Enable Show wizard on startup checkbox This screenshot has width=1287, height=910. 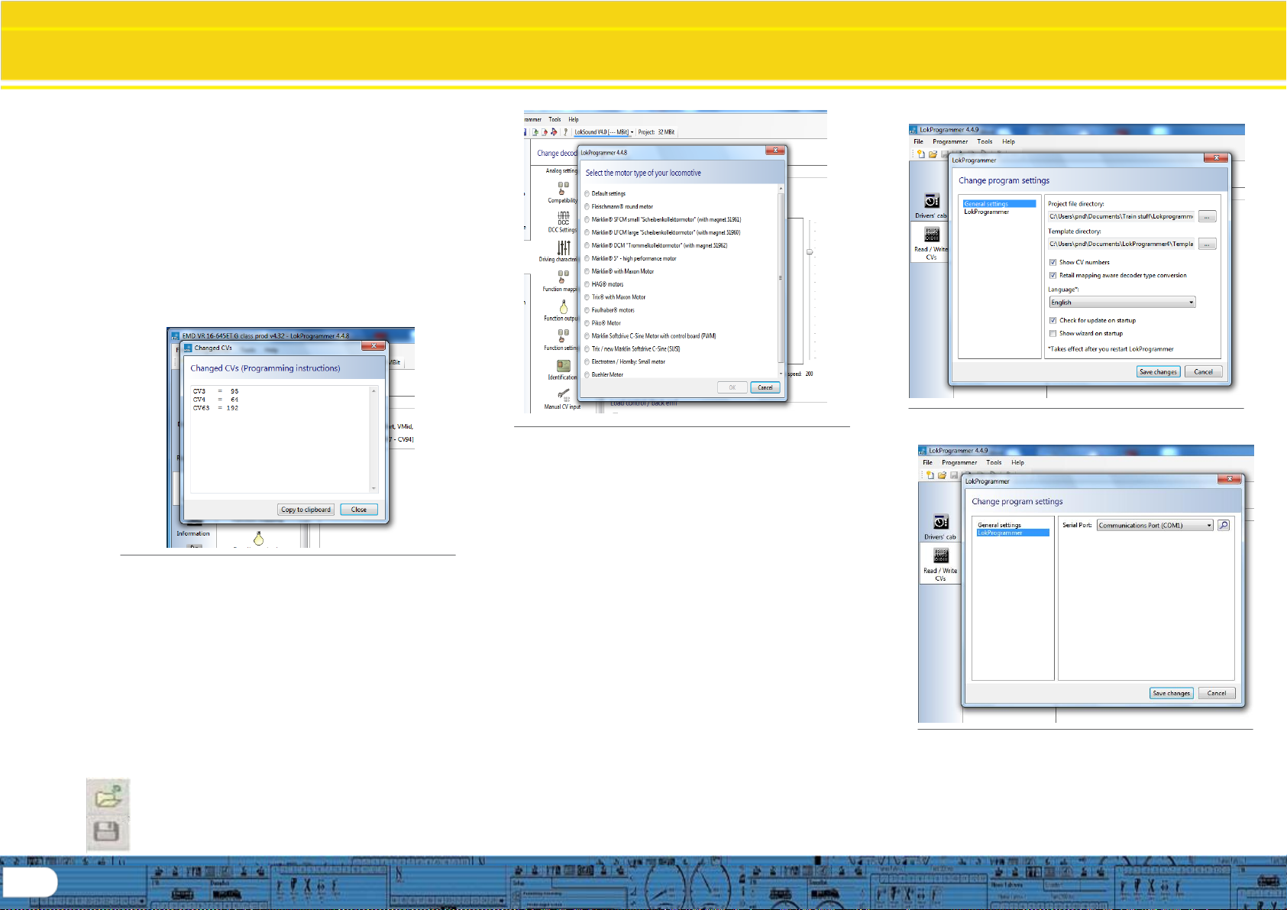click(1053, 333)
